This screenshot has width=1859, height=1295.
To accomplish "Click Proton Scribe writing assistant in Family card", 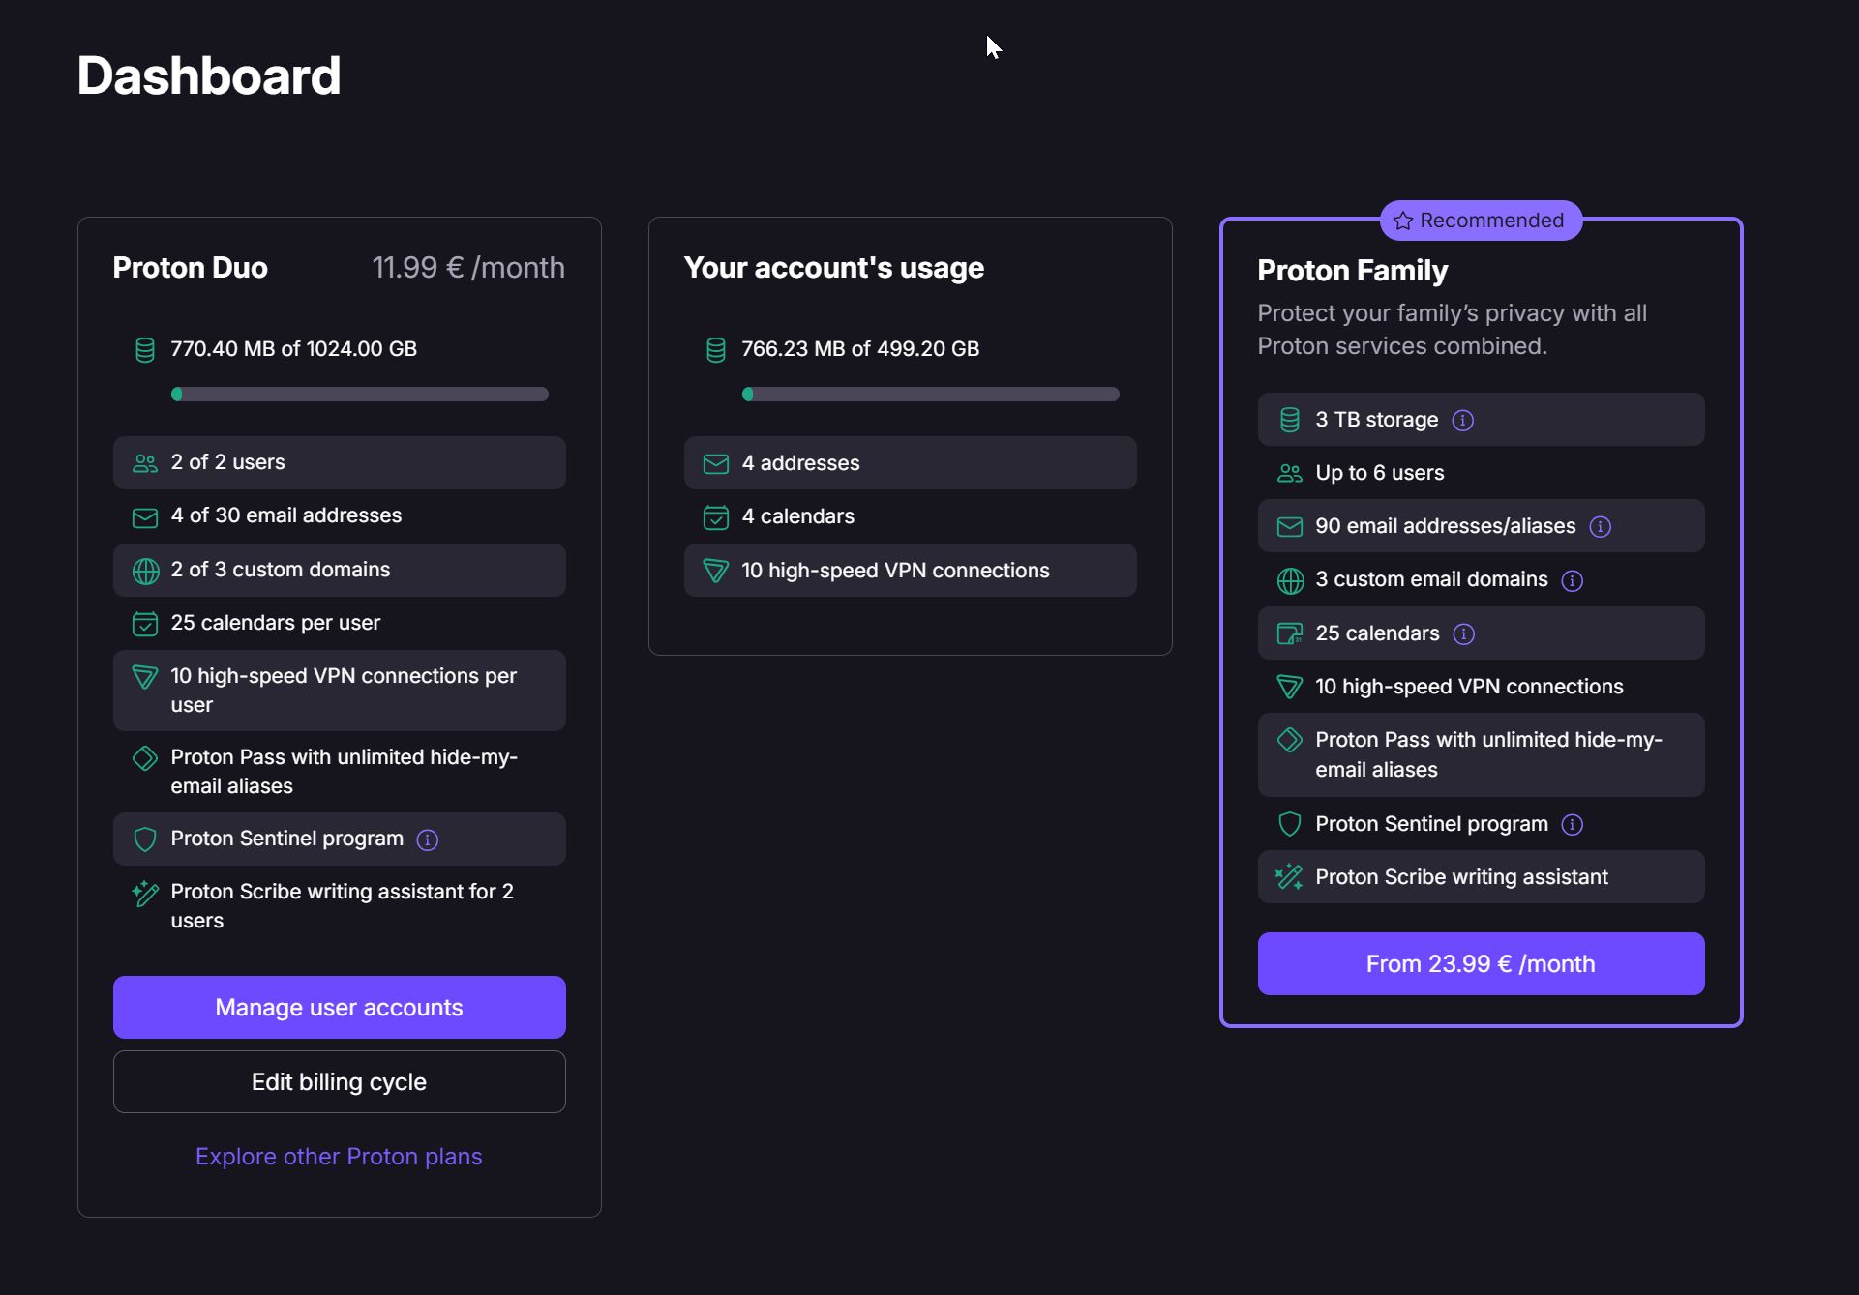I will point(1462,877).
